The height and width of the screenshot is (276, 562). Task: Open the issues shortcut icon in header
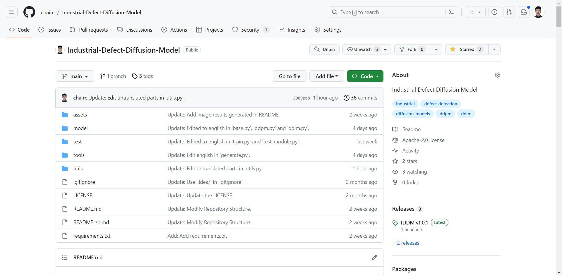494,12
